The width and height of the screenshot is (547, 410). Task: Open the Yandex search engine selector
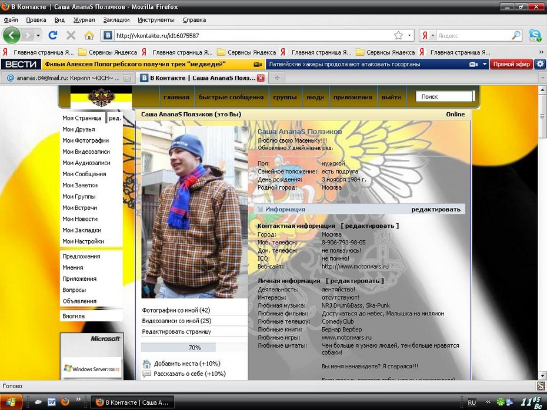(x=428, y=35)
